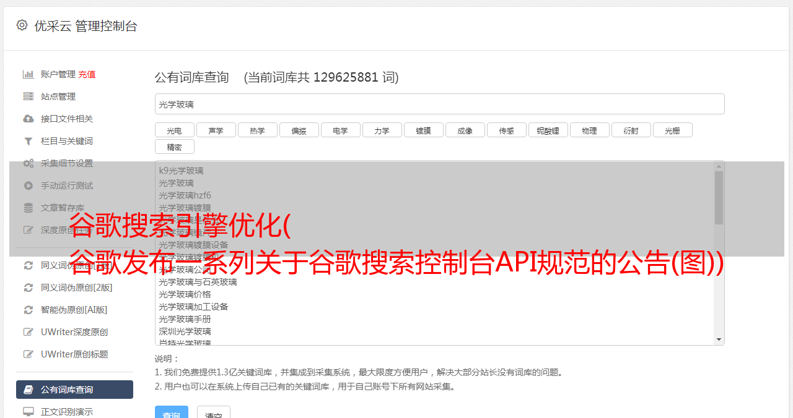Select the 物理 keyword tag
Viewport: 793px width, 418px height.
coord(590,130)
